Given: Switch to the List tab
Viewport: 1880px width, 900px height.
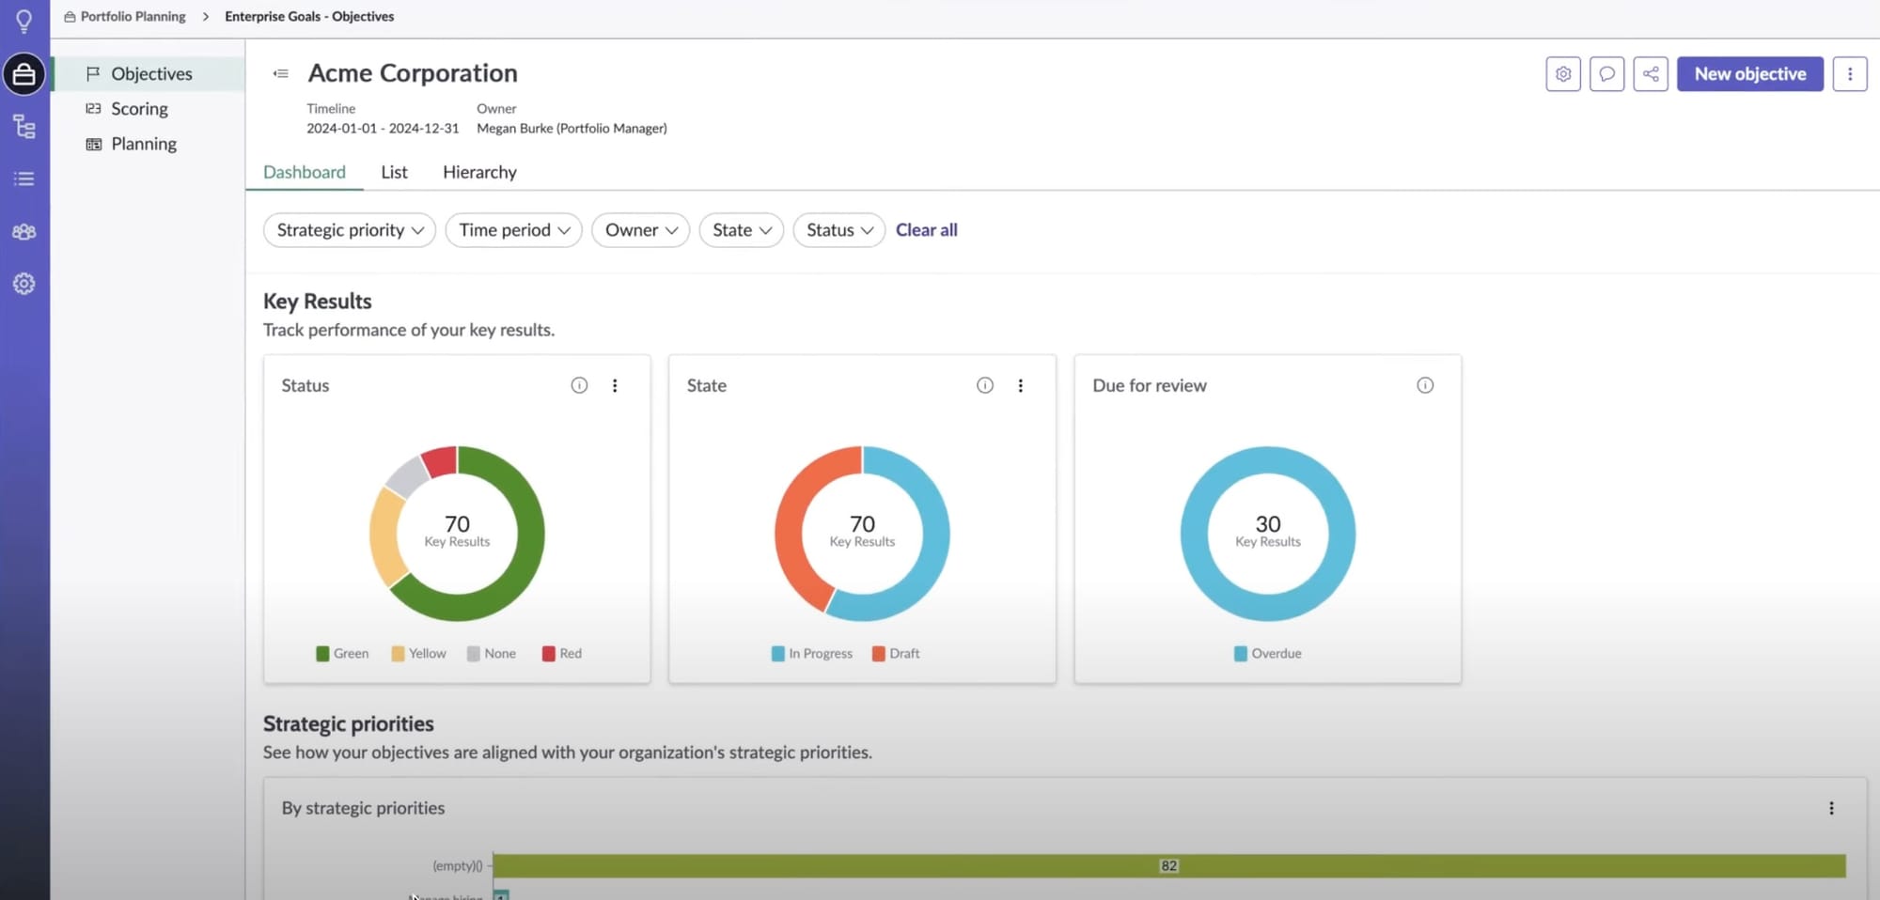Looking at the screenshot, I should (394, 172).
